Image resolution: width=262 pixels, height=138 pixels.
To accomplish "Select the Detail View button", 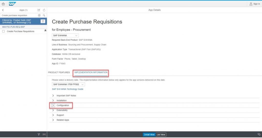I will coord(149,134).
